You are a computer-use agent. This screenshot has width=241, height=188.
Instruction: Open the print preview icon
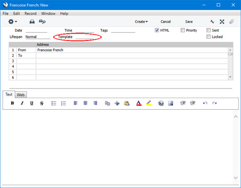click(42, 22)
